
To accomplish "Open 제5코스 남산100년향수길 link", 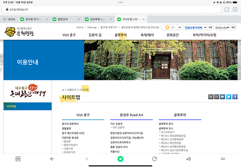I will (x=174, y=150).
